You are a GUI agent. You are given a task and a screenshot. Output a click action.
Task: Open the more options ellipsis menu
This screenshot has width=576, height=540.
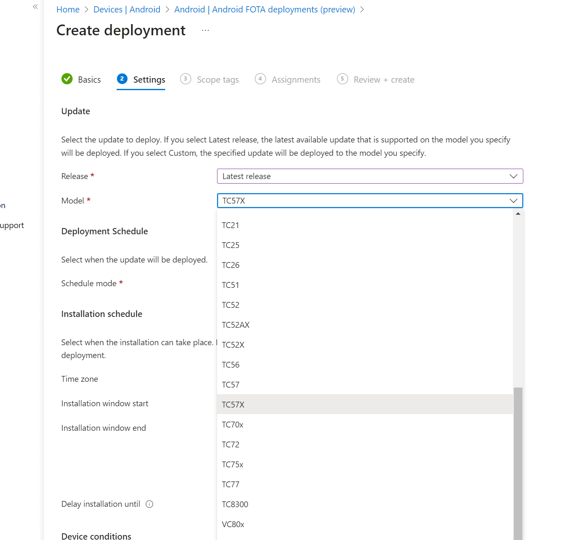tap(205, 30)
